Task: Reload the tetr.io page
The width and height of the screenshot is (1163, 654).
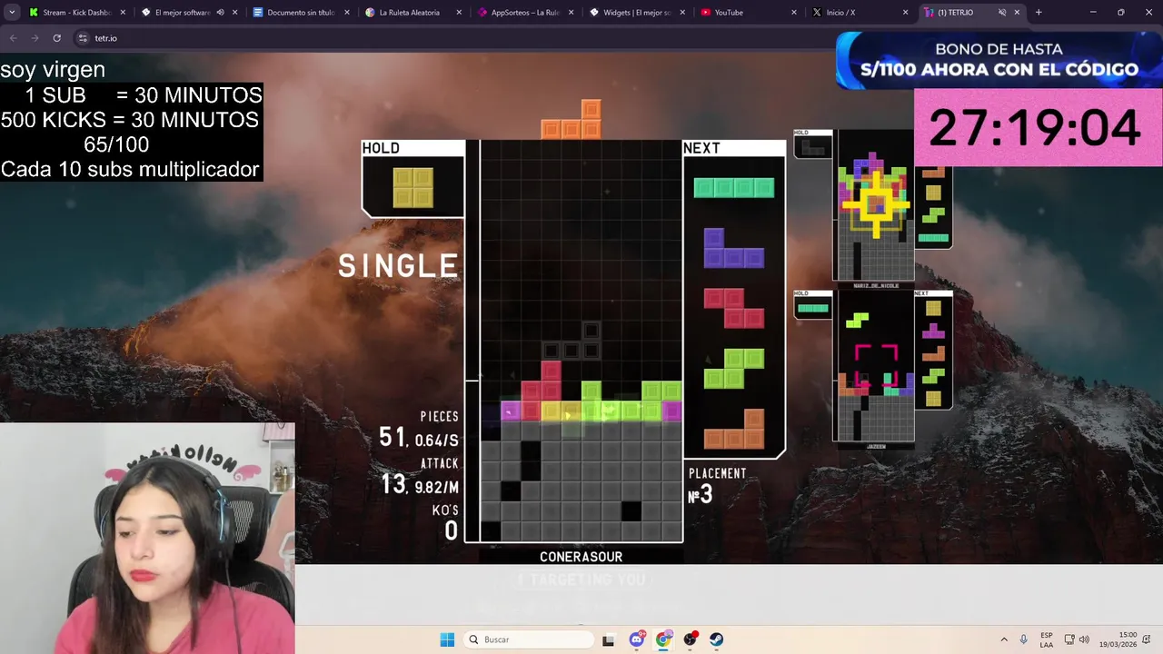Action: click(x=56, y=38)
